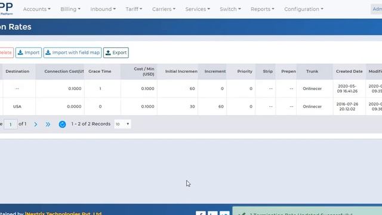Sort by Initial Increment column header

pos(181,72)
